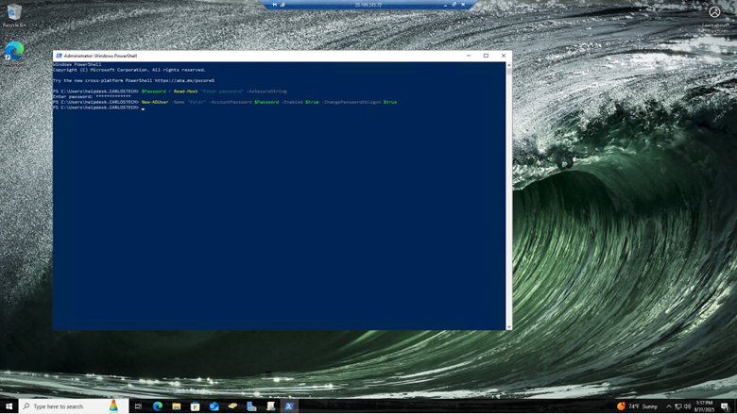
Task: Expand hidden system tray icons chevron
Action: coord(669,406)
